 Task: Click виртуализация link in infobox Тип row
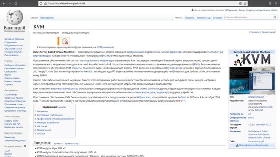point(256,97)
